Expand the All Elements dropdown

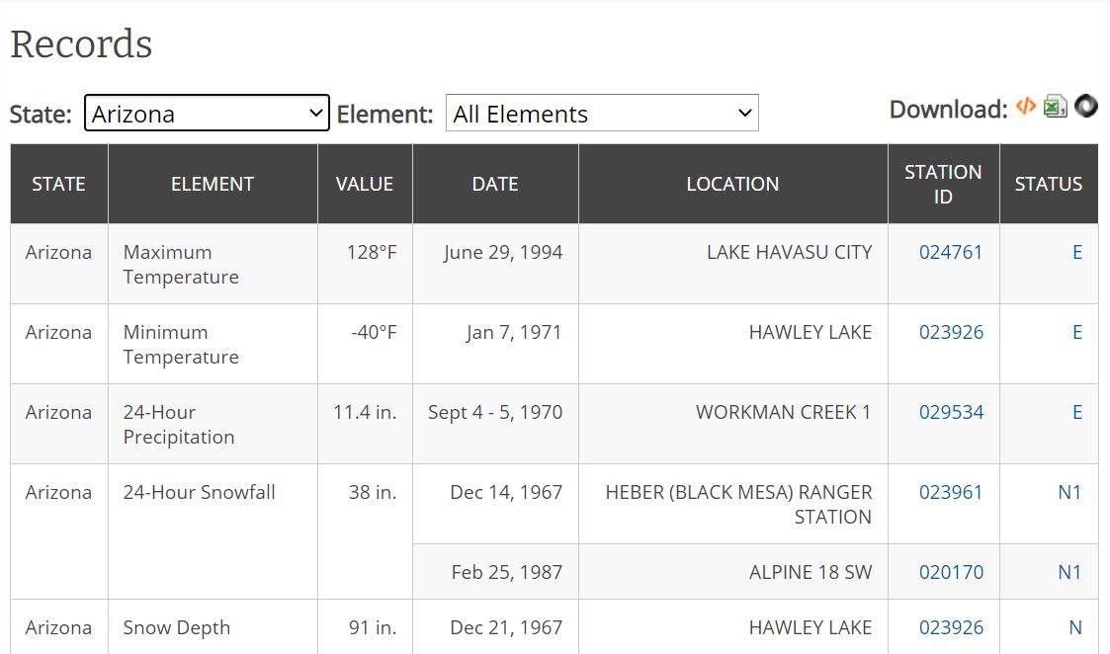602,114
